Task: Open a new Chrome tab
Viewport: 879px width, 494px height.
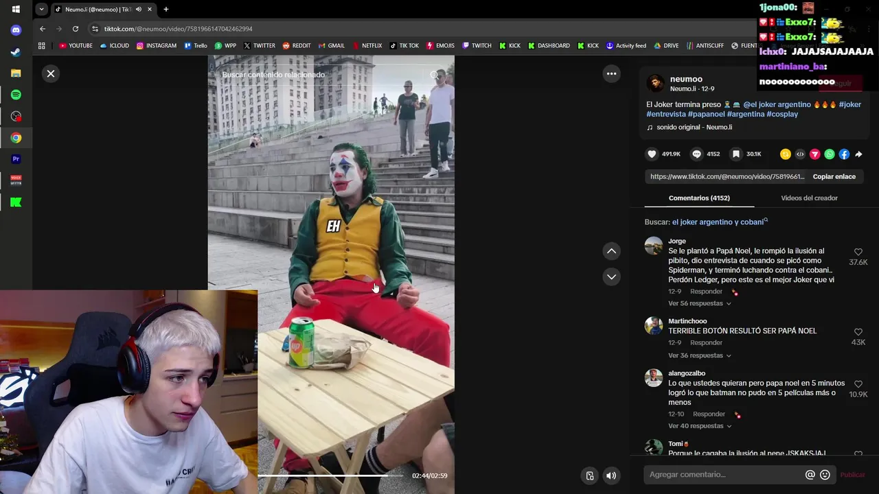Action: click(x=166, y=10)
